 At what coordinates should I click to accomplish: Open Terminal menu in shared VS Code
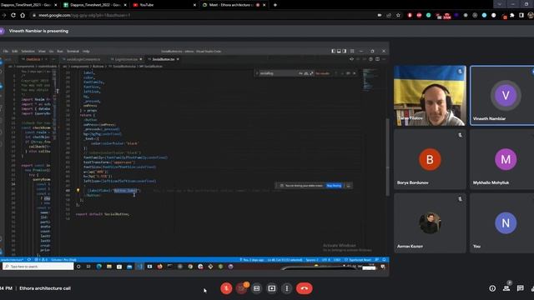pyautogui.click(x=73, y=51)
